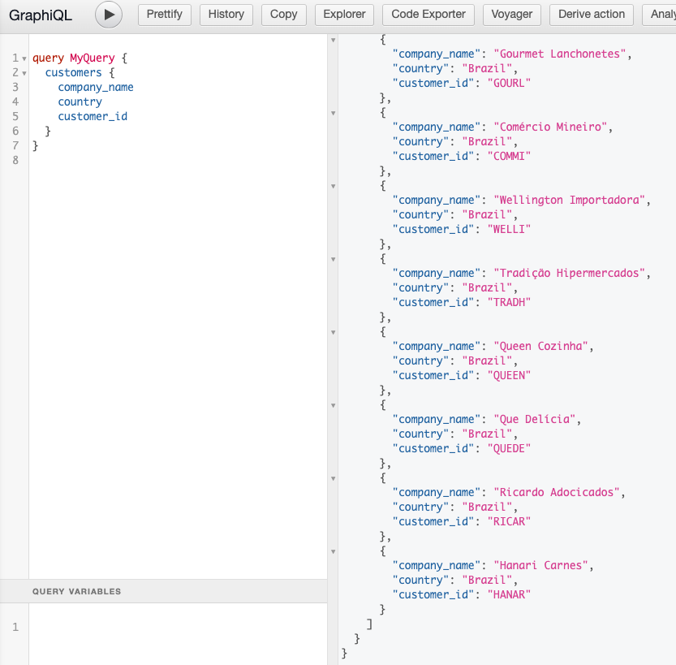Fold the Gourmet Lanchonetes result object
The image size is (676, 665).
(334, 40)
